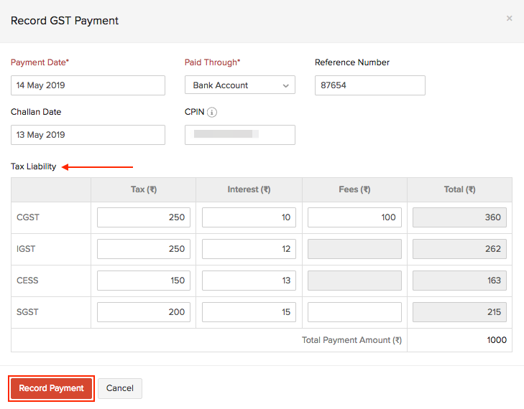Viewport: 524px width, 409px height.
Task: Click the CPIN input field
Action: tap(239, 135)
